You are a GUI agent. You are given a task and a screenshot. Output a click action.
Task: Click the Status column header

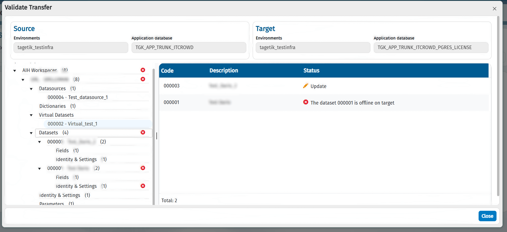(311, 71)
